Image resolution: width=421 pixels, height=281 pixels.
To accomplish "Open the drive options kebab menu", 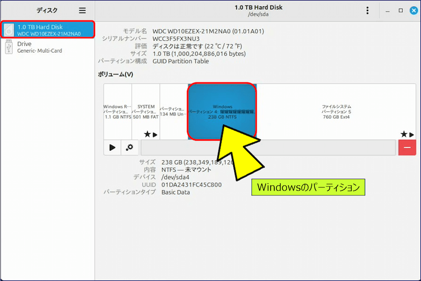I will tap(367, 11).
